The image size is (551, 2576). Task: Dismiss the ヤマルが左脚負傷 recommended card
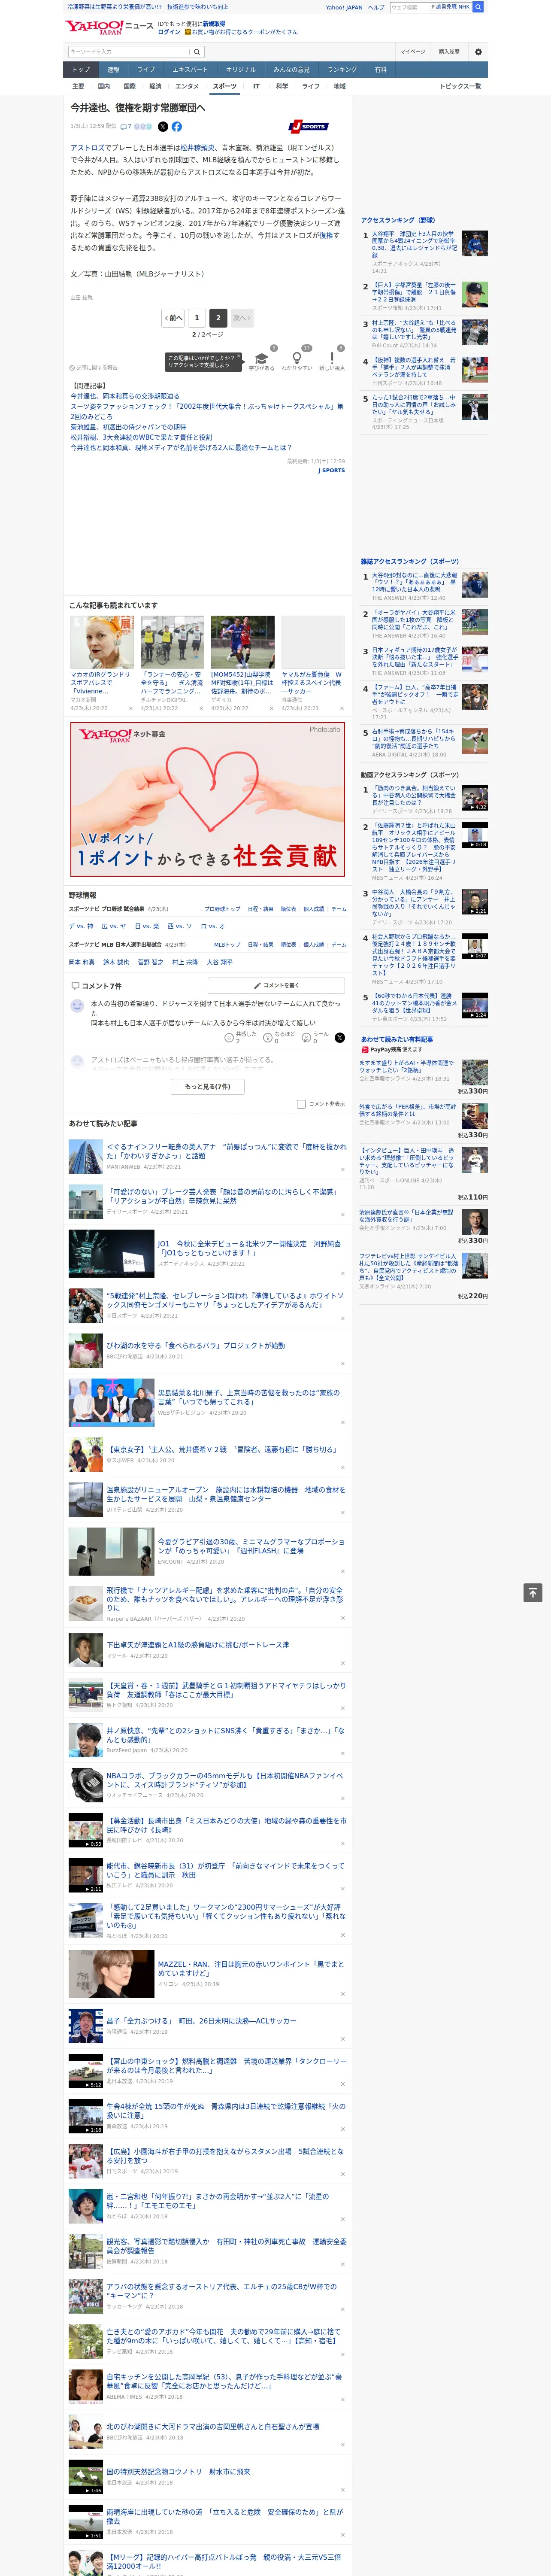341,708
